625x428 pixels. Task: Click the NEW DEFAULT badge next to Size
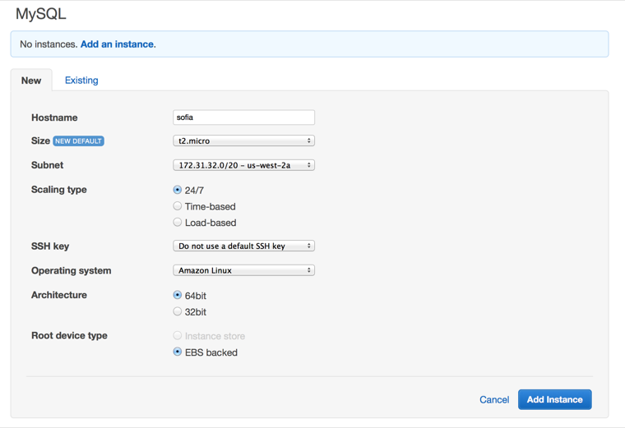[78, 141]
